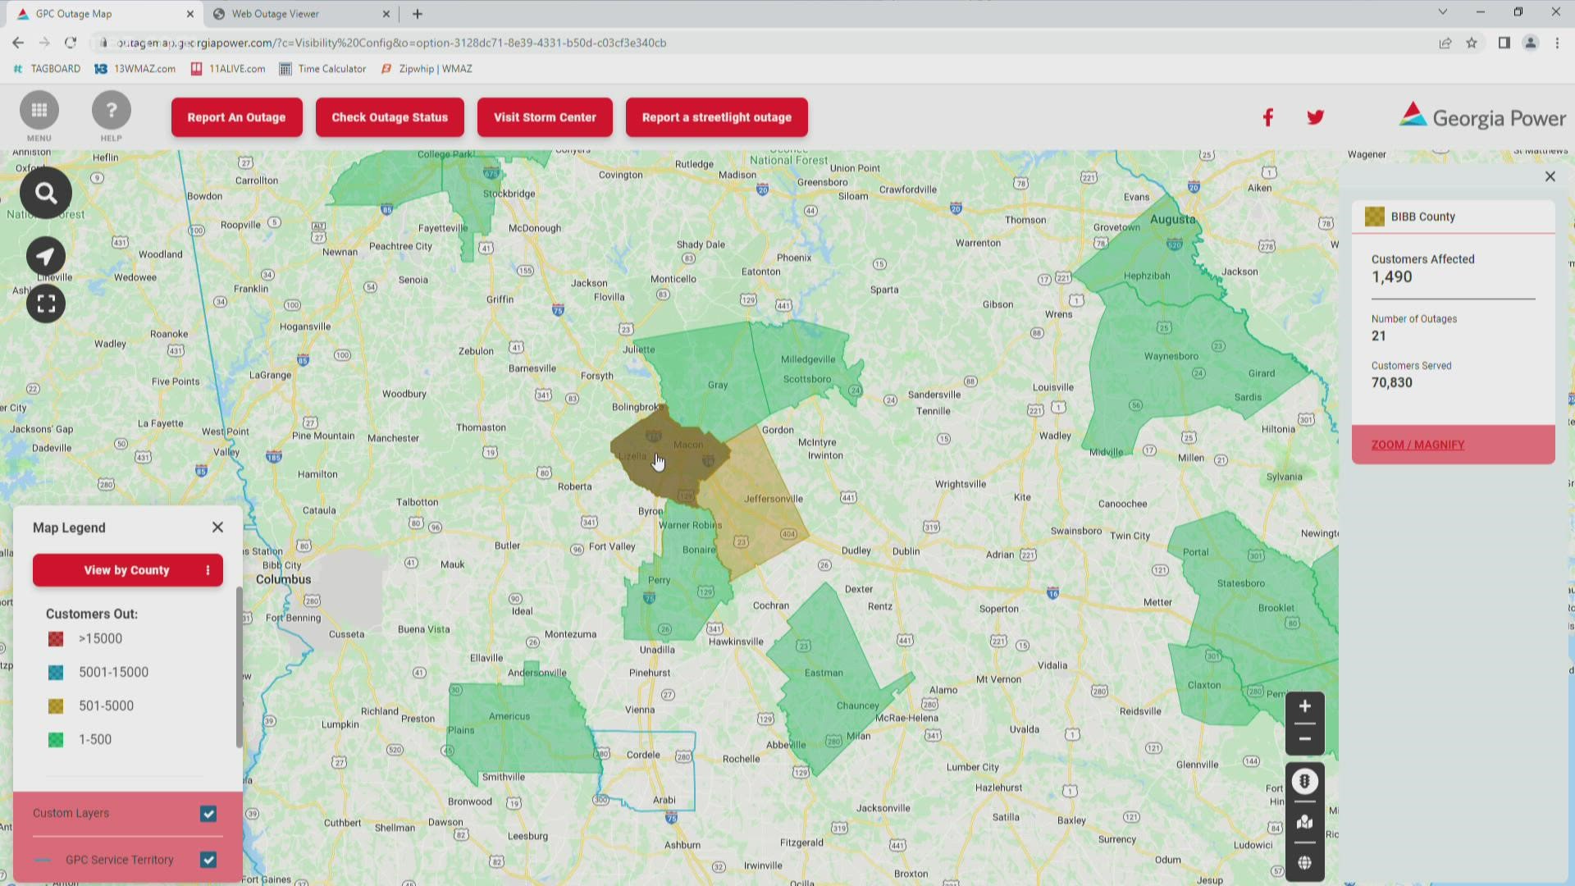Open tab search dropdown arrow
Viewport: 1575px width, 886px height.
[1442, 12]
